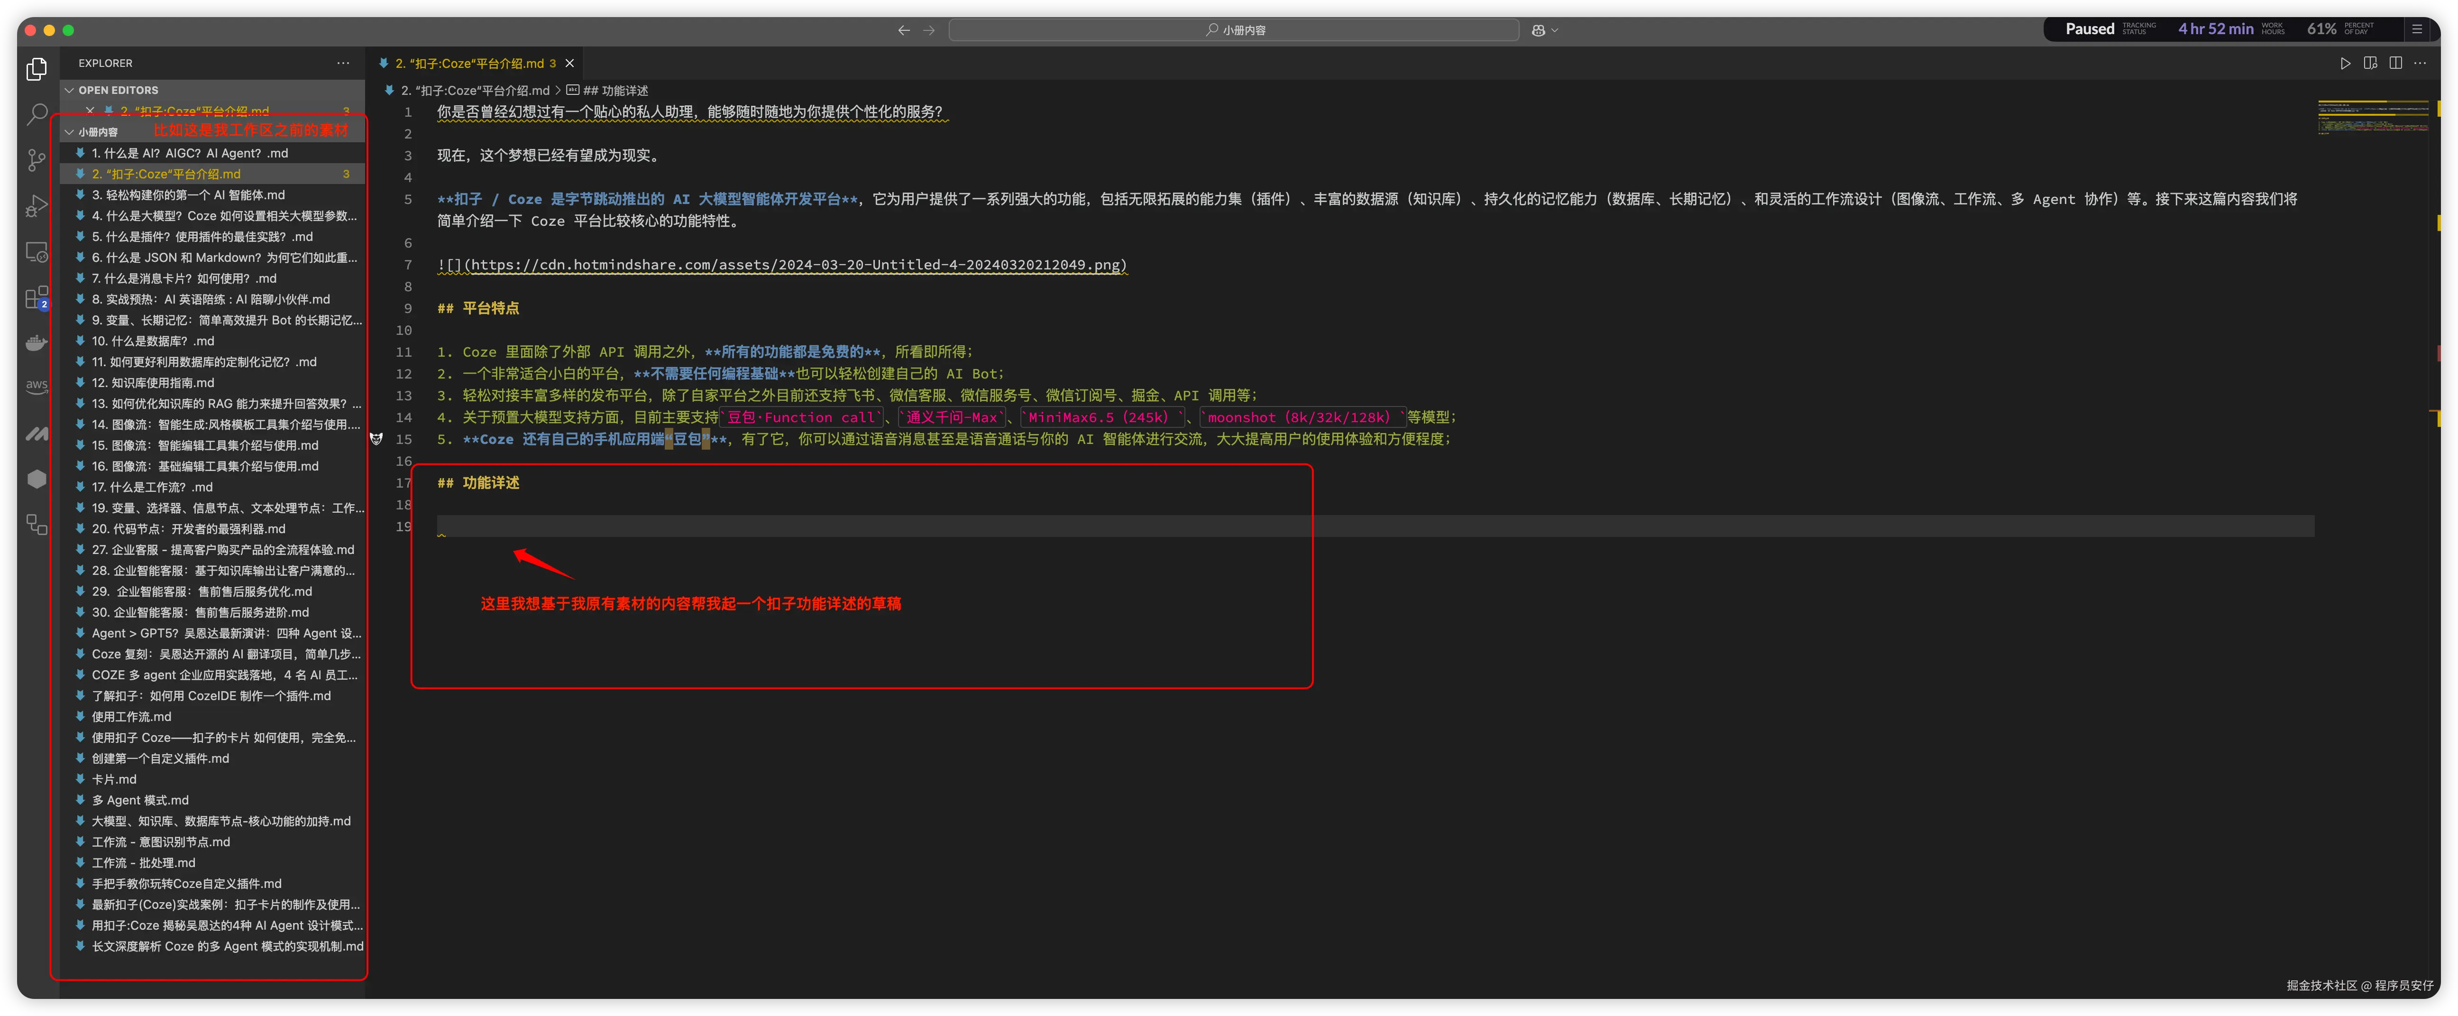Screen dimensions: 2458x1016
Task: Open the AWS toolkit icon
Action: (36, 386)
